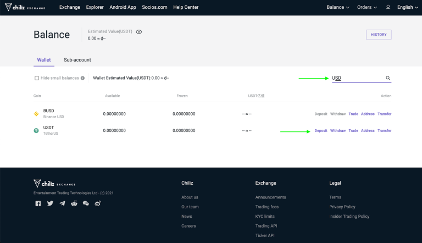Viewport: 422px width, 243px height.
Task: Click Address in the BUSD row
Action: click(x=368, y=114)
